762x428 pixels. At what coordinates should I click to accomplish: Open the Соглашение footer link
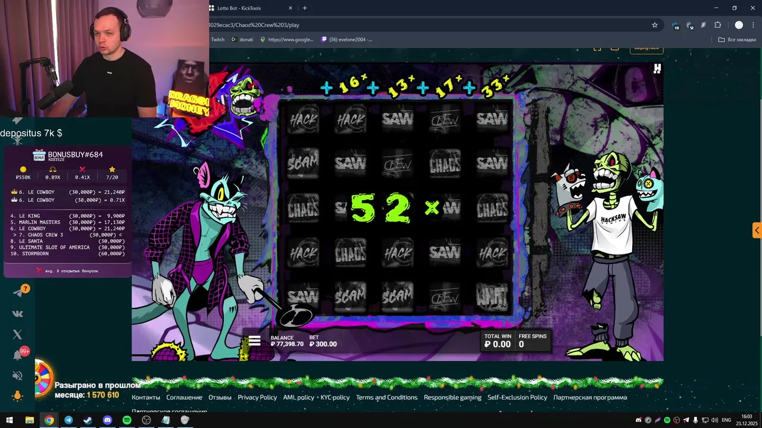pyautogui.click(x=184, y=397)
